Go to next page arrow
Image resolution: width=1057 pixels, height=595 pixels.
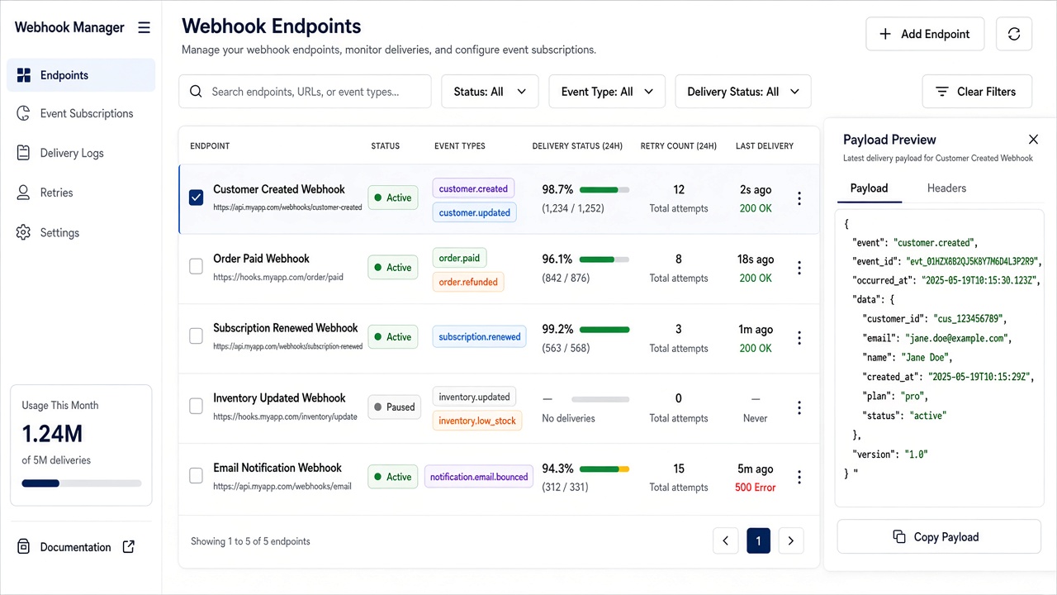791,540
